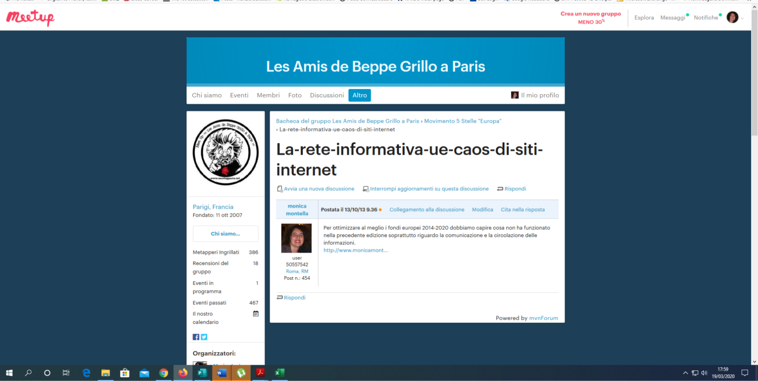The height and width of the screenshot is (381, 758).
Task: Open the Mail app from the taskbar
Action: pos(144,373)
